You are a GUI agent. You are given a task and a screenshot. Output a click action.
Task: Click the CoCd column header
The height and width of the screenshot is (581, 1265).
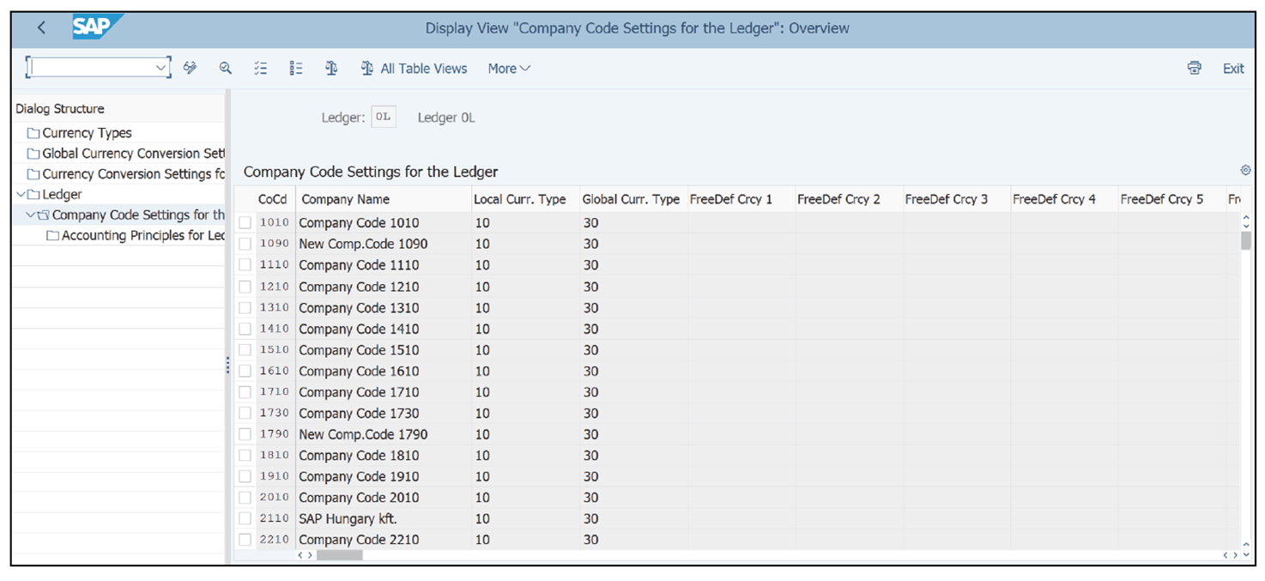point(273,199)
